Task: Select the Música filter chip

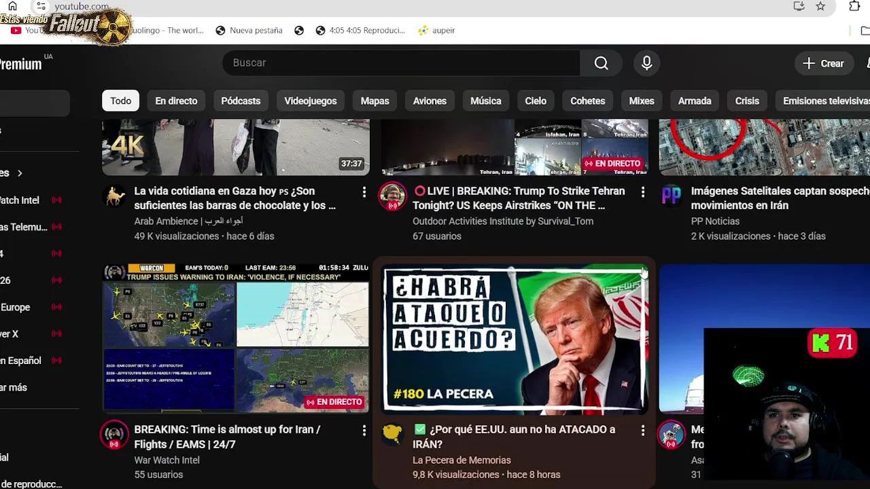Action: pos(485,101)
